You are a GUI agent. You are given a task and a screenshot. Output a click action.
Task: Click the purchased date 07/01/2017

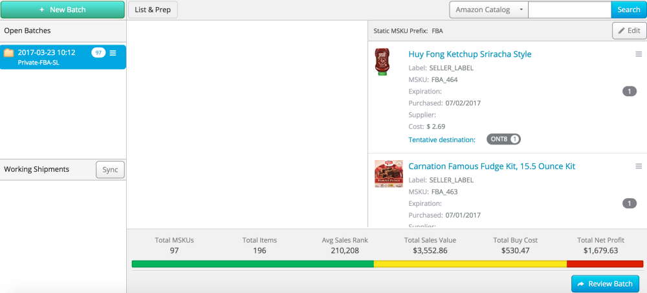(x=463, y=215)
